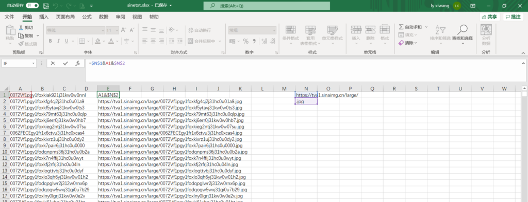Apply Percent Style (%) format
The height and width of the screenshot is (202, 528).
pyautogui.click(x=245, y=41)
